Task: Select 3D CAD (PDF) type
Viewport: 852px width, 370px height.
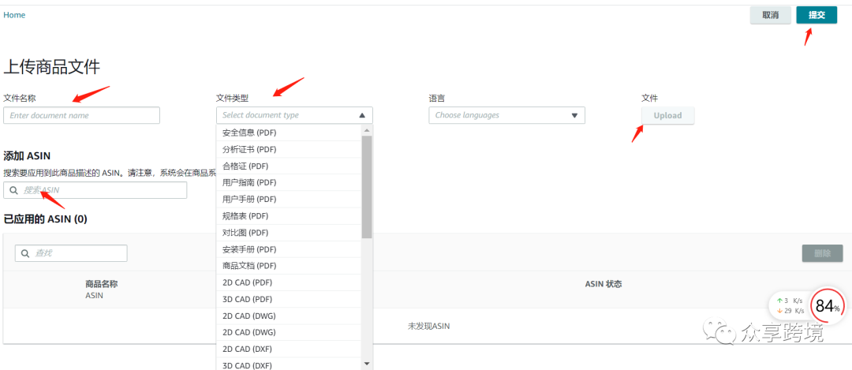Action: point(289,299)
